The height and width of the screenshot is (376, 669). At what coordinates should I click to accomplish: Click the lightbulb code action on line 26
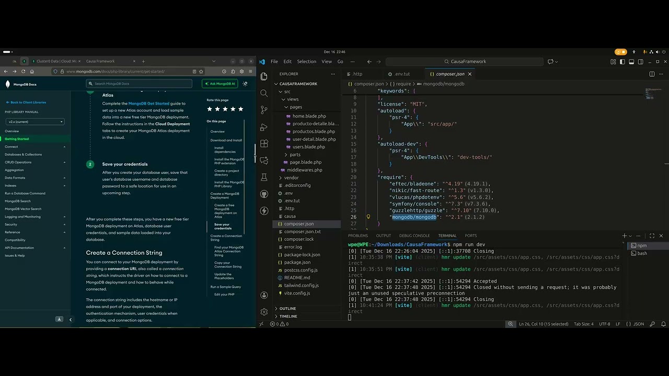[368, 217]
